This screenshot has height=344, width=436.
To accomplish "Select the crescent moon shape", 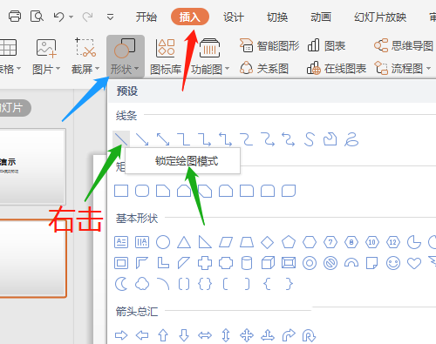I will click(x=121, y=284).
